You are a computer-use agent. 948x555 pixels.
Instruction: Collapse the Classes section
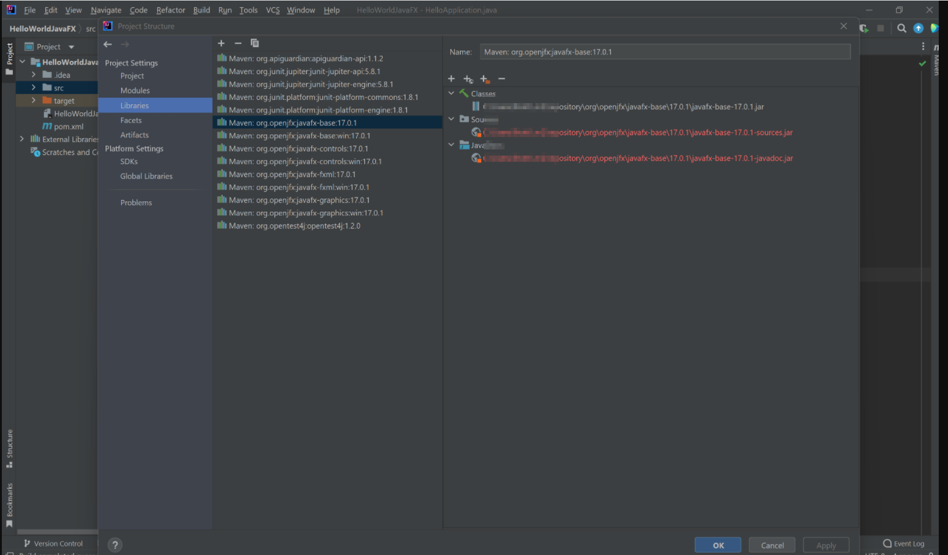[451, 93]
